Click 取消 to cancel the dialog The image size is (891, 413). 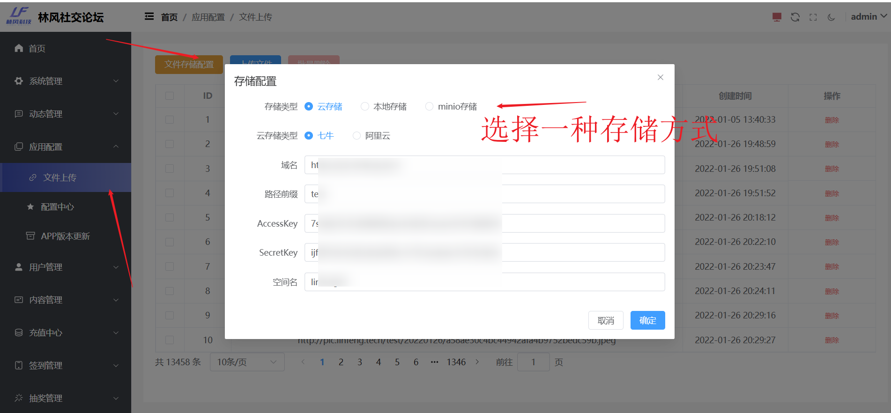pos(606,320)
